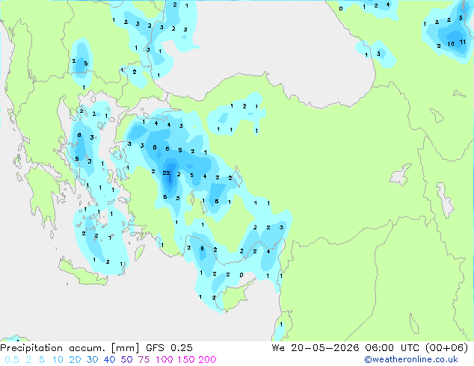
Task: Select the 75 legend color value
Action: click(144, 360)
